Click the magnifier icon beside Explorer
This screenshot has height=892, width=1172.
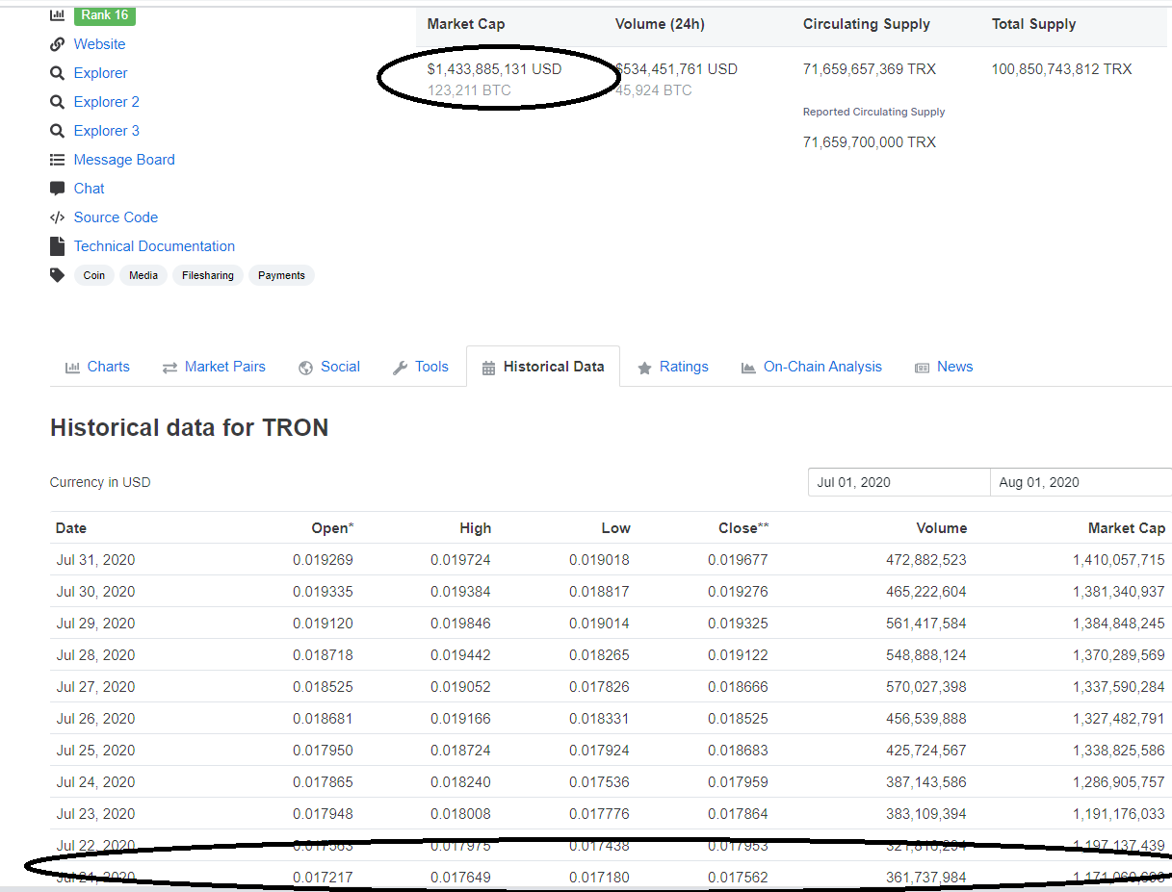57,73
